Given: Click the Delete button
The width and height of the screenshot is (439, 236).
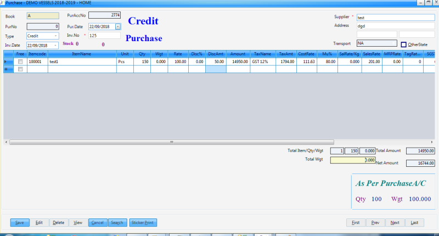Looking at the screenshot, I should pos(59,222).
